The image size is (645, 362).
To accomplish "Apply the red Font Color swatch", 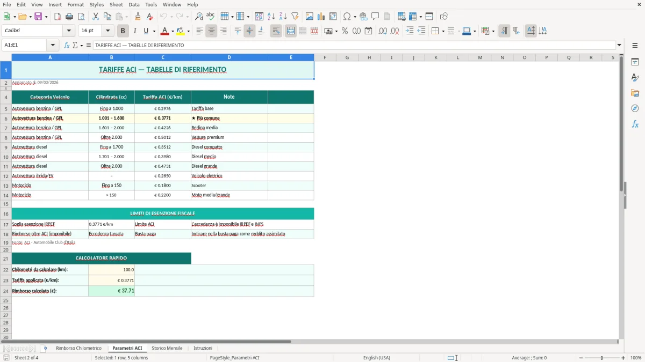I will (x=164, y=31).
